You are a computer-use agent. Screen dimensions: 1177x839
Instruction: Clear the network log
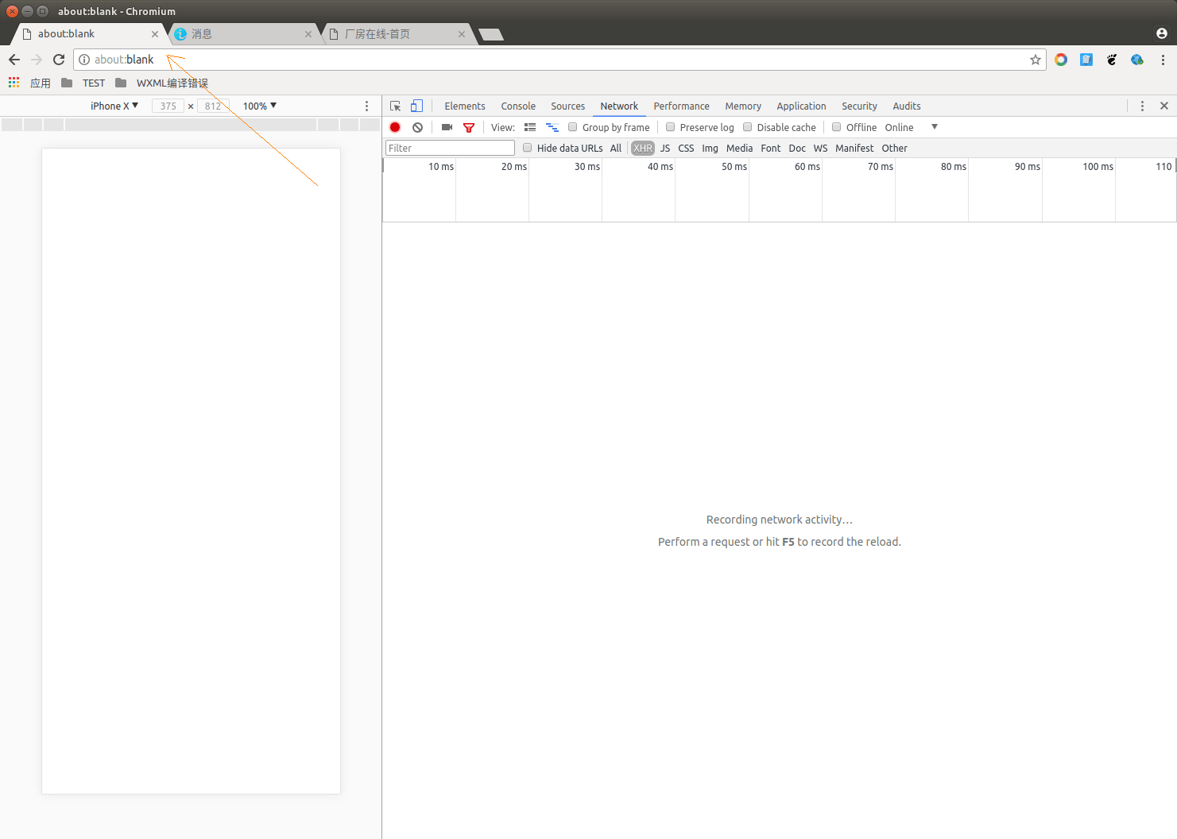417,127
